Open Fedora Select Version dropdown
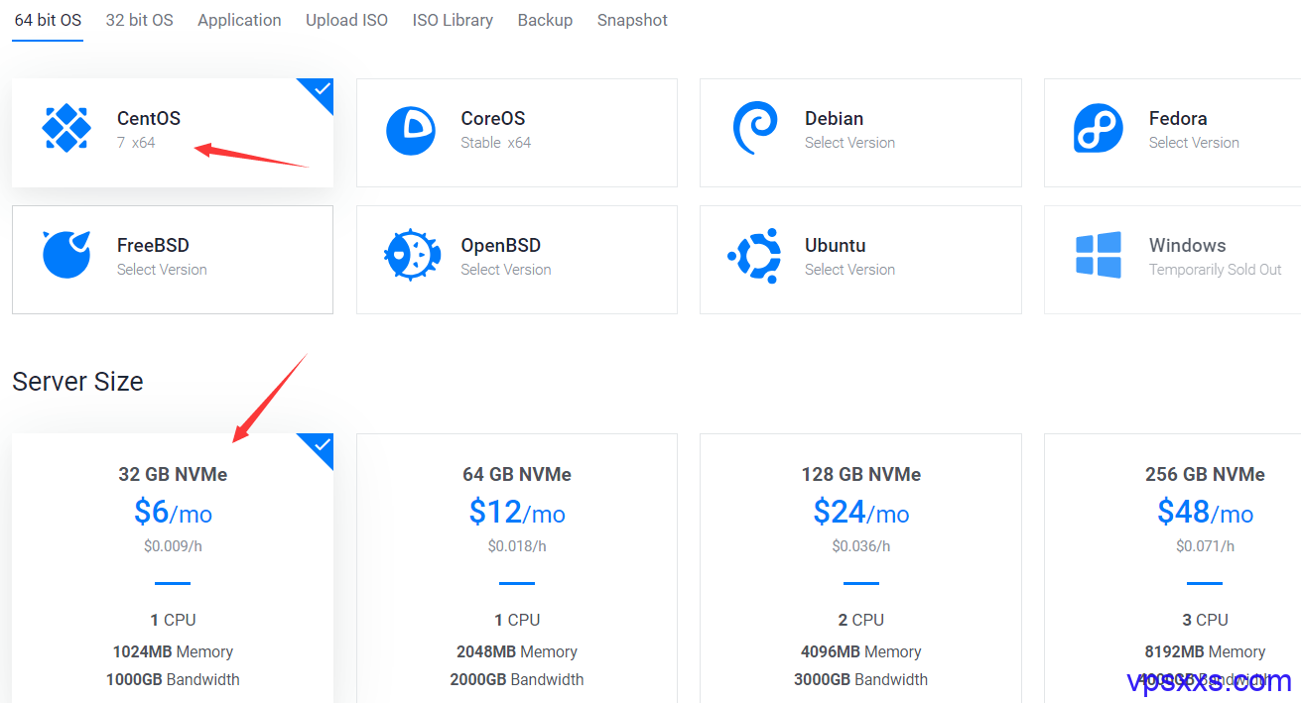The width and height of the screenshot is (1301, 703). [x=1194, y=143]
